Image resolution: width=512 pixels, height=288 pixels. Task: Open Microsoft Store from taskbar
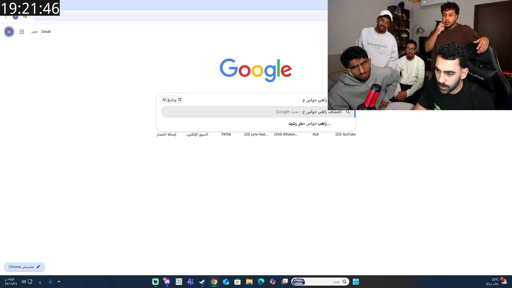click(x=238, y=282)
